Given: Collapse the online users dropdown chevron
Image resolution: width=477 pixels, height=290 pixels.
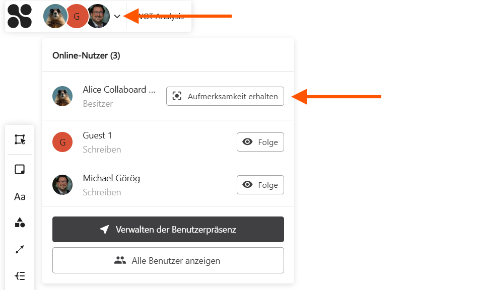Looking at the screenshot, I should pyautogui.click(x=117, y=16).
